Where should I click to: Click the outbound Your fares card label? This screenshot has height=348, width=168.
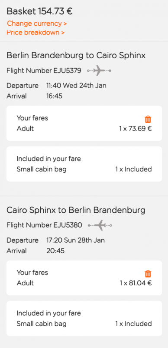[x=32, y=118]
